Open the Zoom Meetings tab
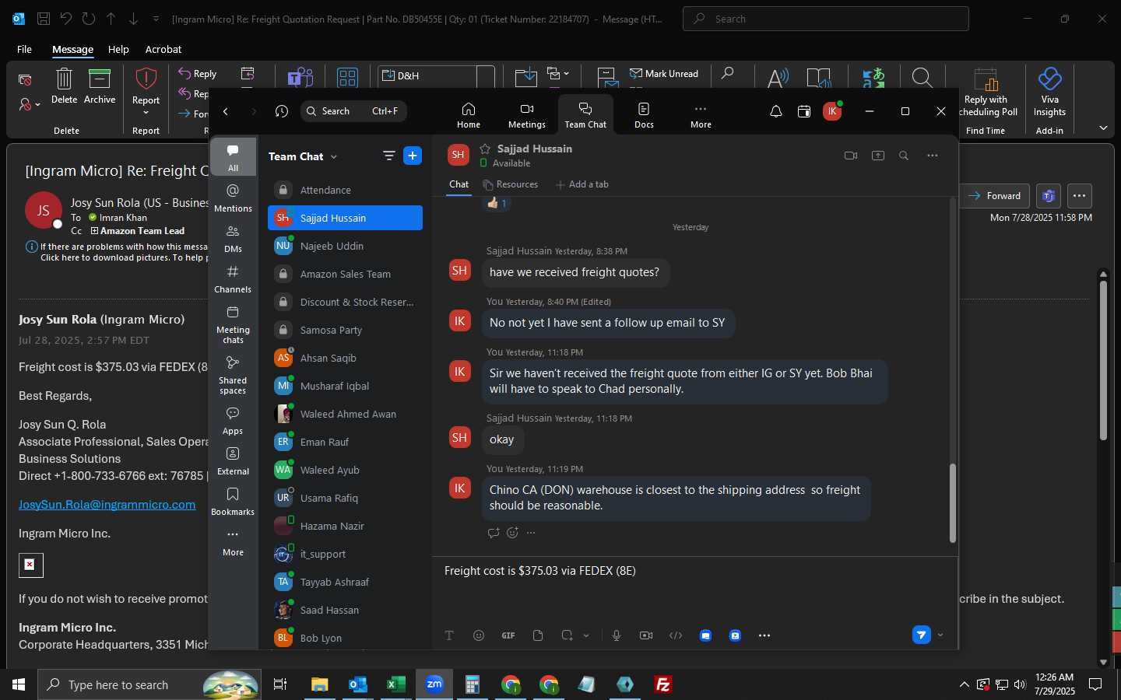 tap(527, 114)
